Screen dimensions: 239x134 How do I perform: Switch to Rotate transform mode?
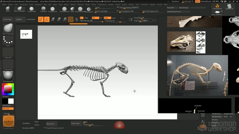point(65,19)
